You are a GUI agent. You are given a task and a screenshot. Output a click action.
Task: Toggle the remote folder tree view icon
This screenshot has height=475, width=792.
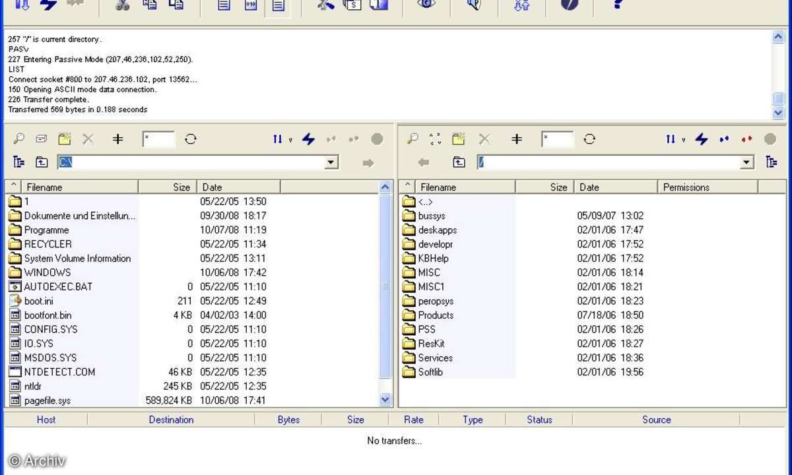click(x=771, y=162)
